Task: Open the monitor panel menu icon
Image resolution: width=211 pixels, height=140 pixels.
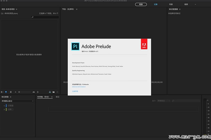Action: pyautogui.click(x=77, y=9)
